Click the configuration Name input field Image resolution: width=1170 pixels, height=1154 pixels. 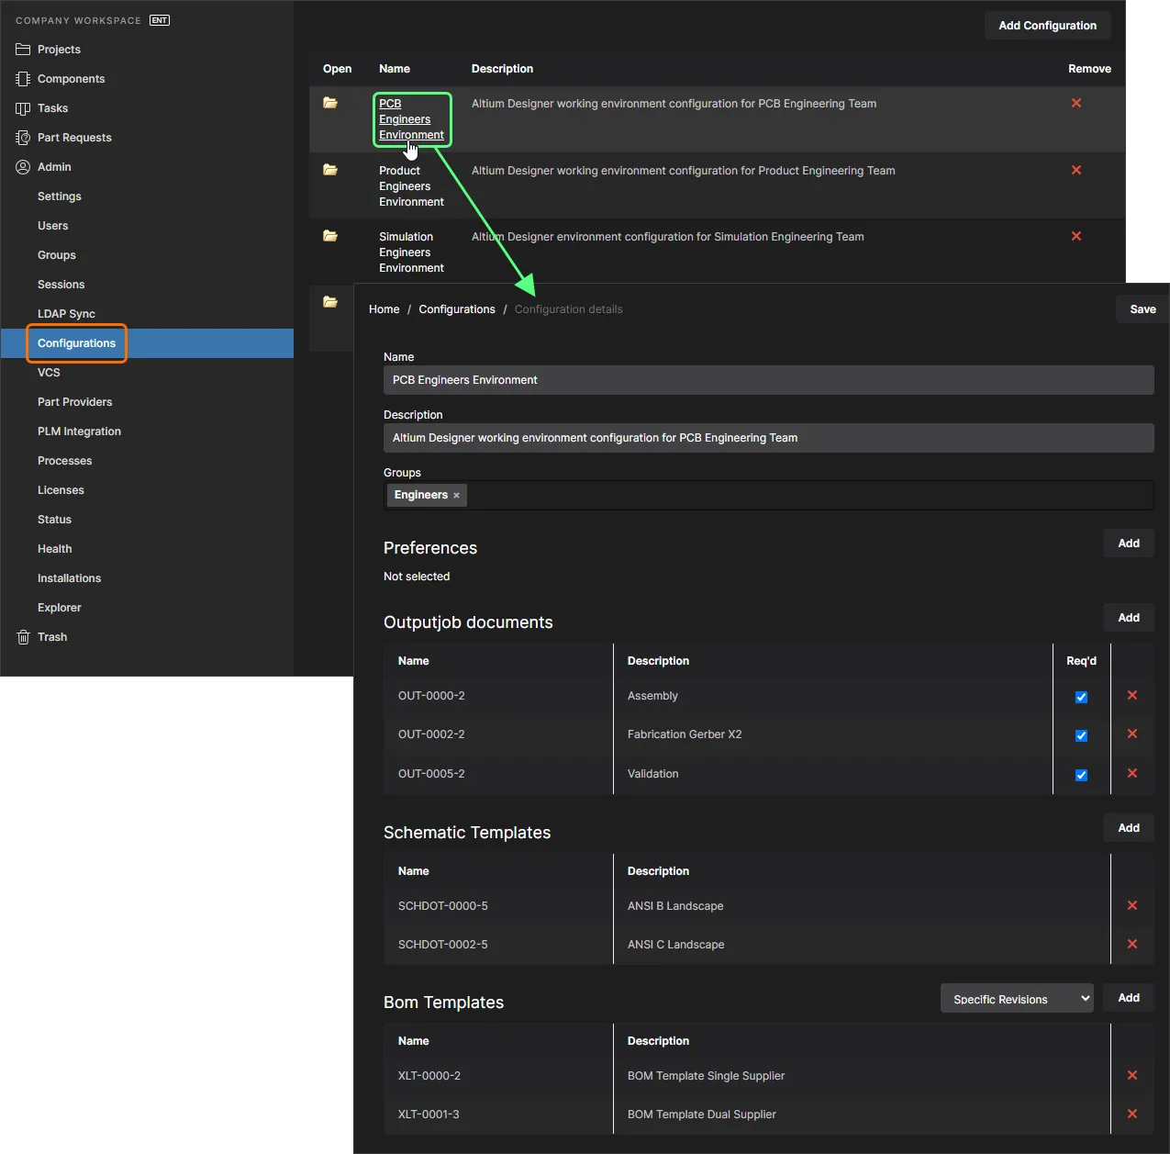tap(769, 380)
